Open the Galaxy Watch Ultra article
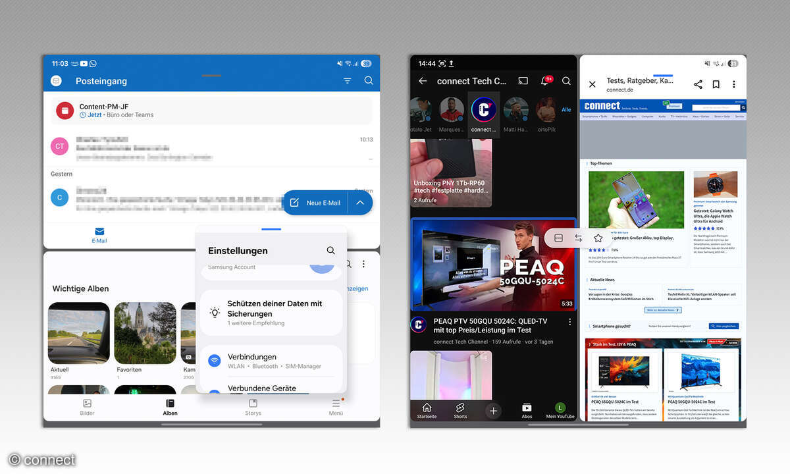 [716, 215]
